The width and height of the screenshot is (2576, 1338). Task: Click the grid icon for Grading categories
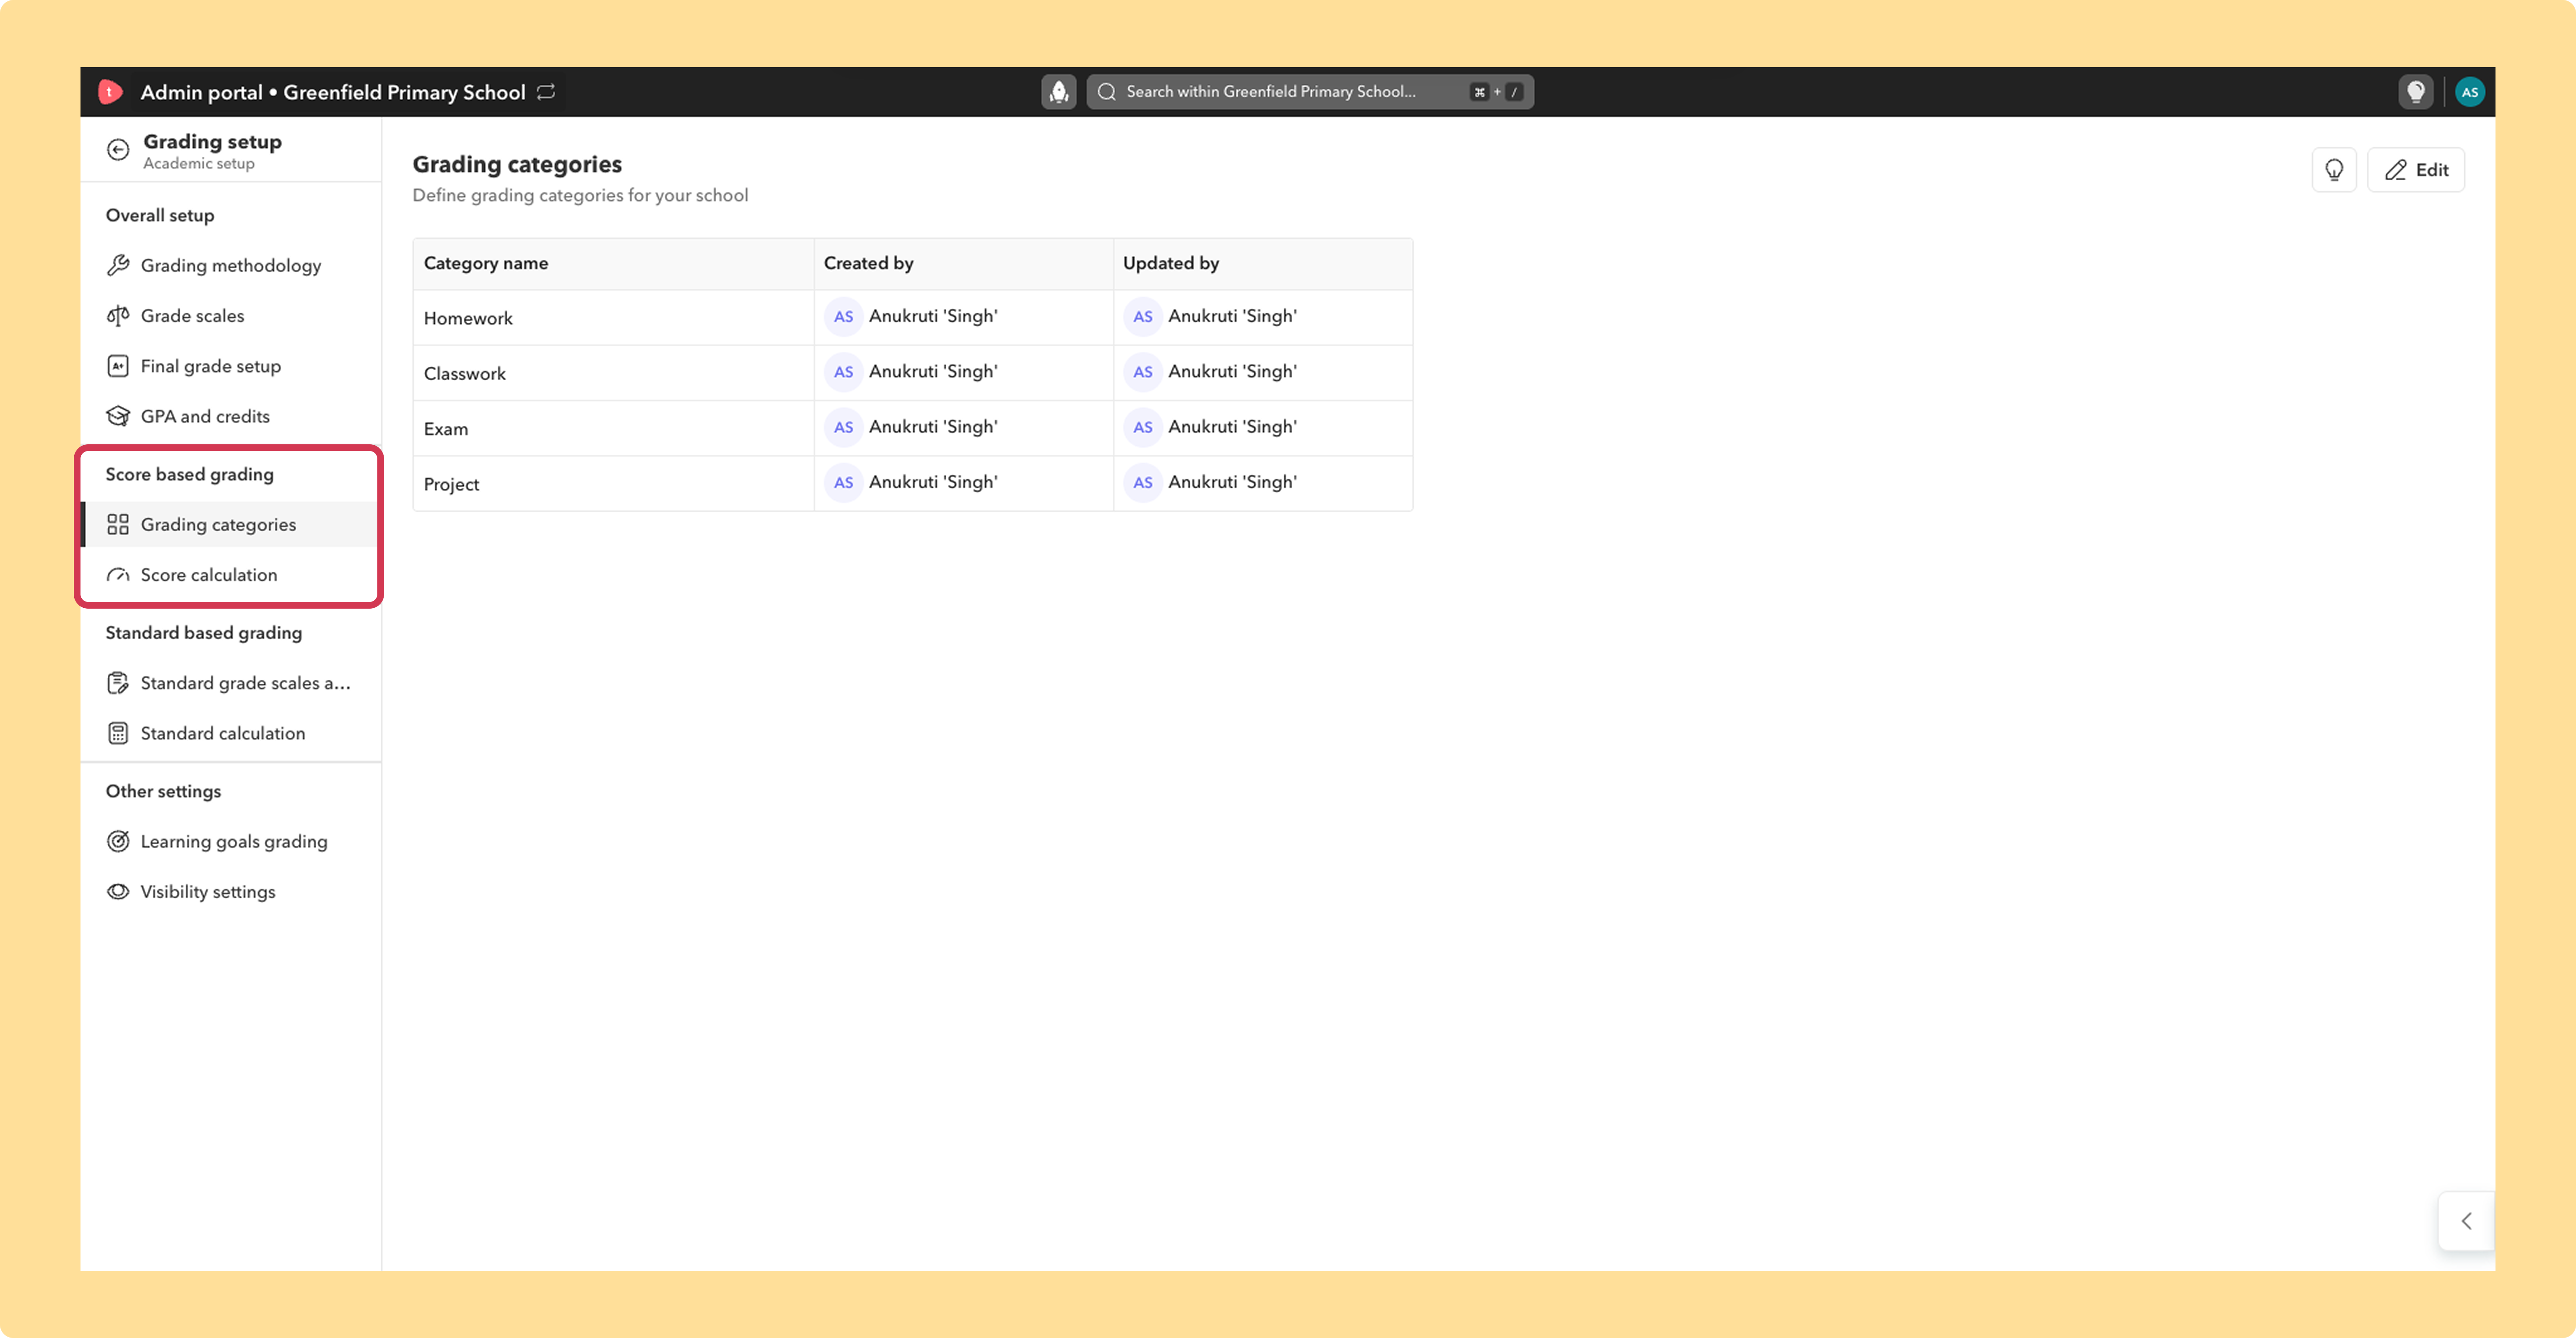[x=118, y=525]
